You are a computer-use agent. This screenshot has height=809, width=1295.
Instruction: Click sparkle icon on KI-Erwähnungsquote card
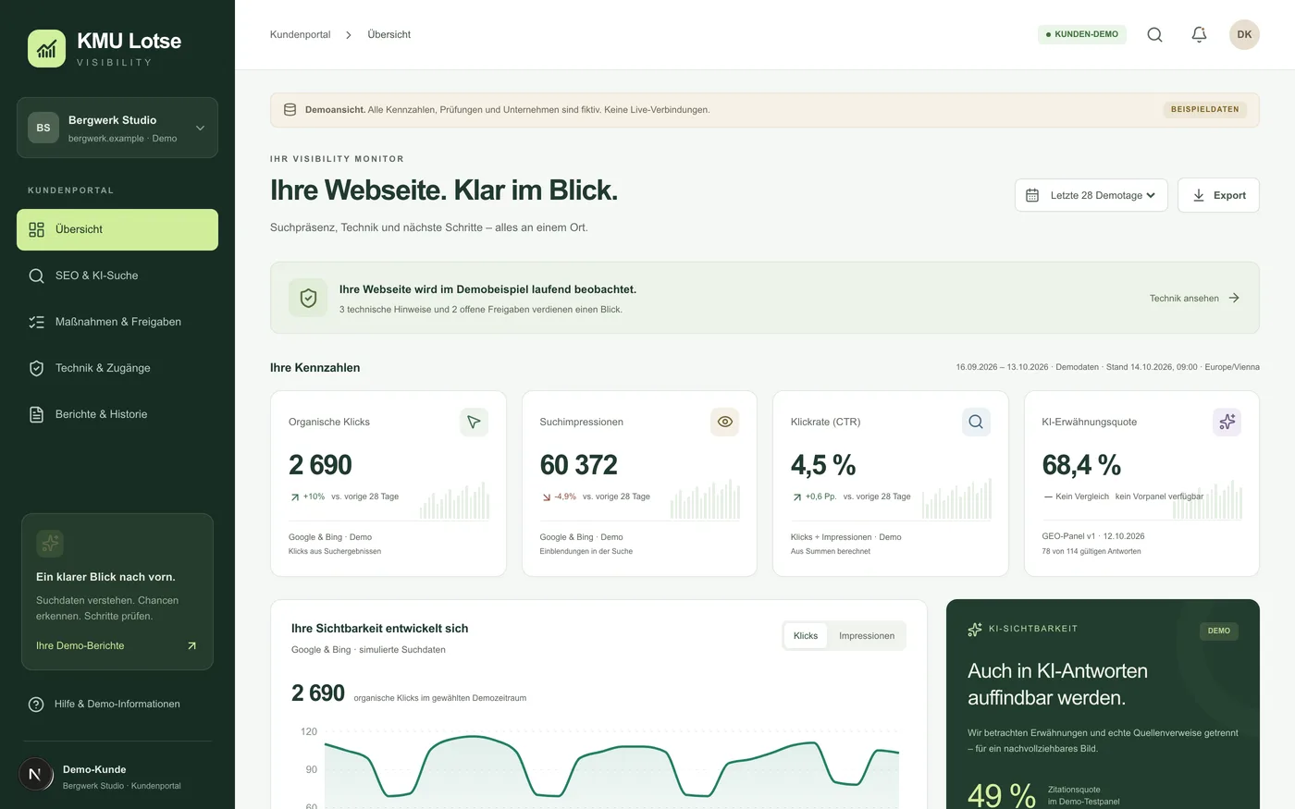[1227, 422]
